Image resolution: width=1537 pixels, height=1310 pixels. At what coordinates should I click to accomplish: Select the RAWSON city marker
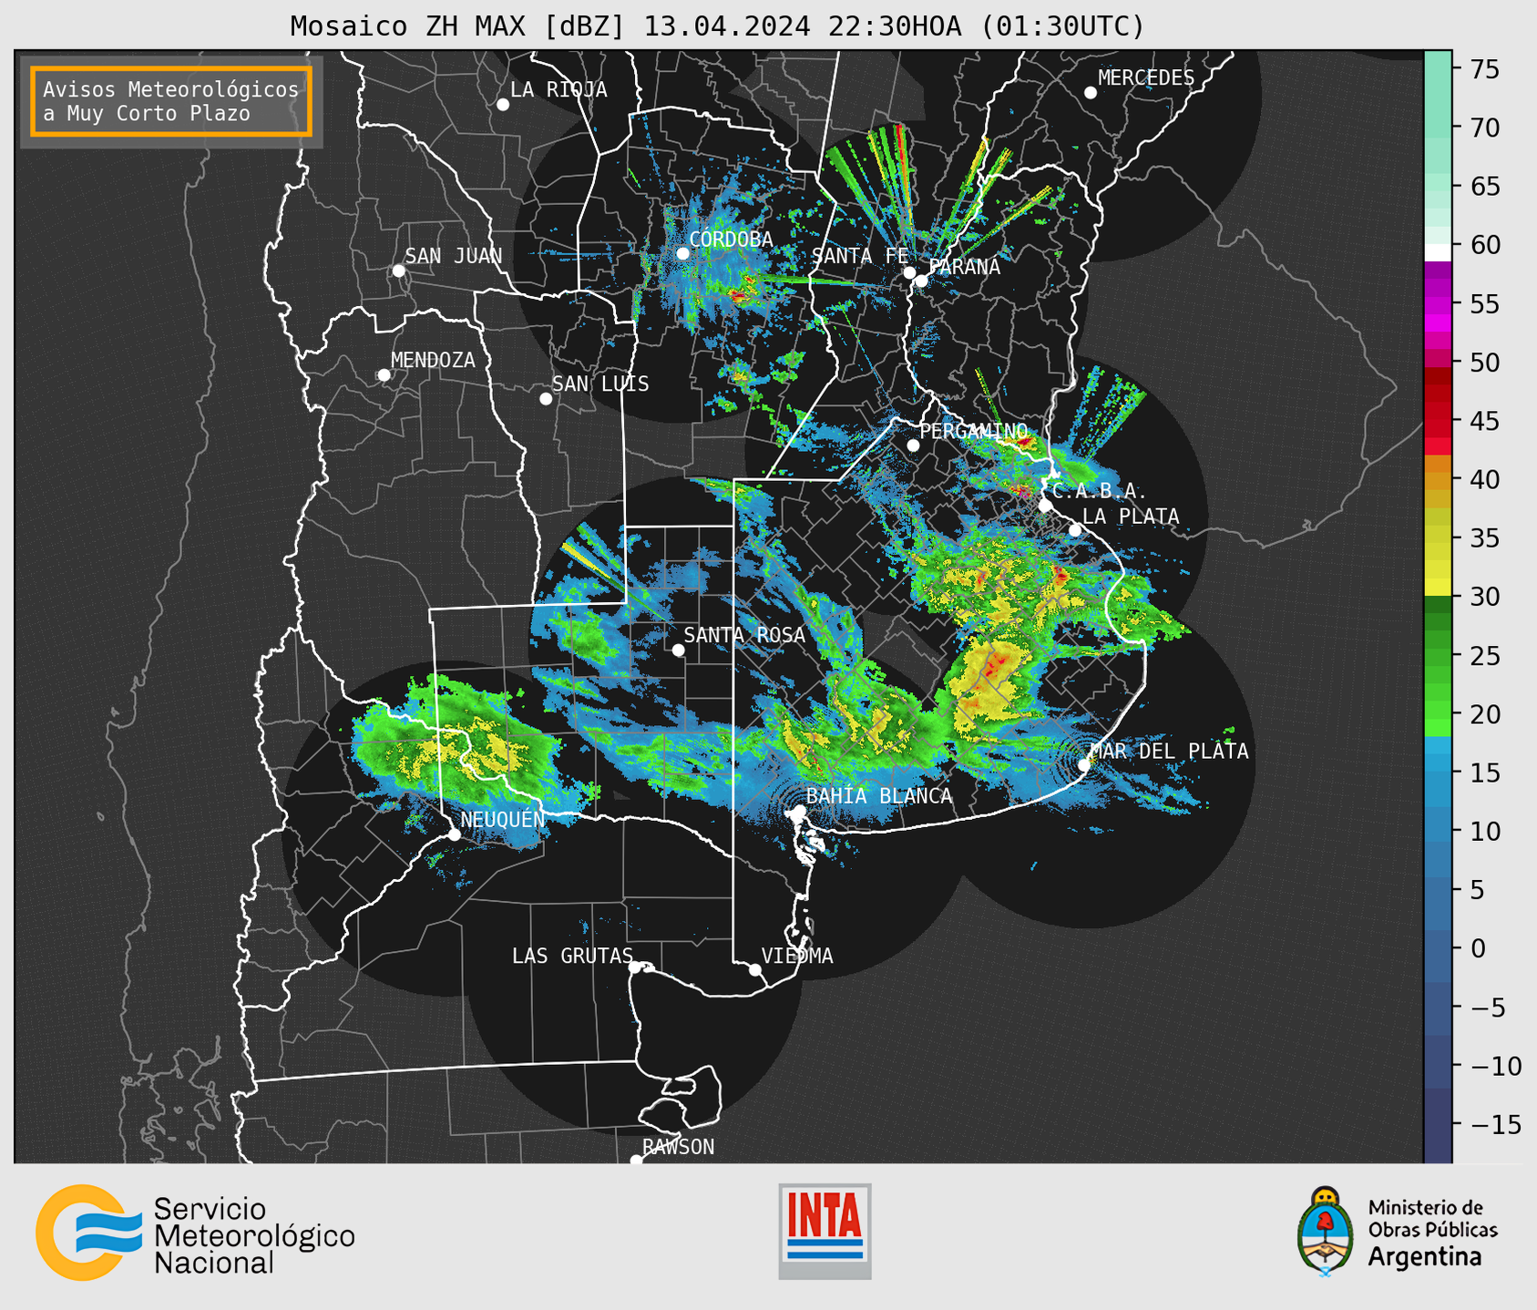pos(636,1161)
